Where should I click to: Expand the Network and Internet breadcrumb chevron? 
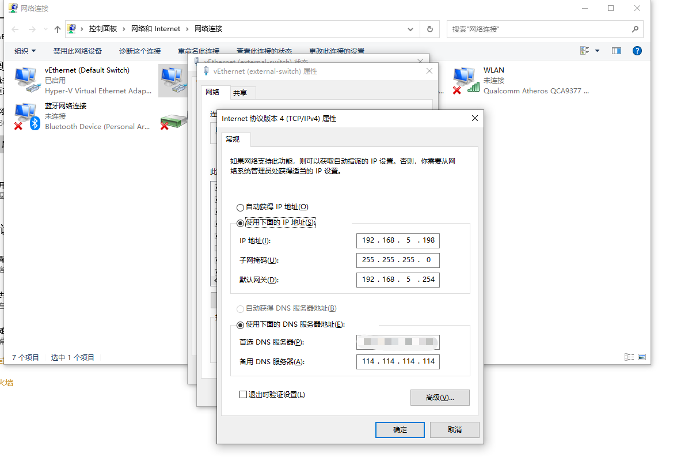coord(187,29)
